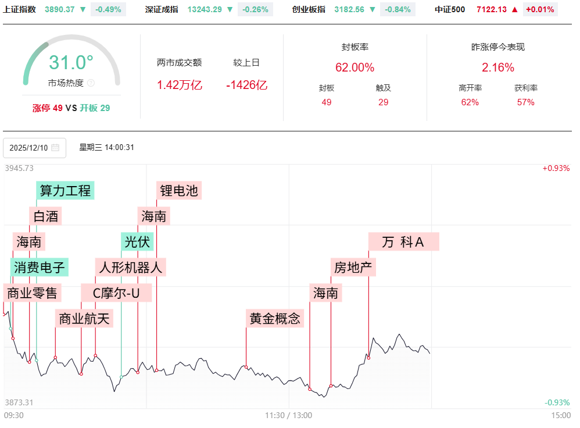
Task: Select the 锂电池 marker on chart
Action: coord(179,190)
